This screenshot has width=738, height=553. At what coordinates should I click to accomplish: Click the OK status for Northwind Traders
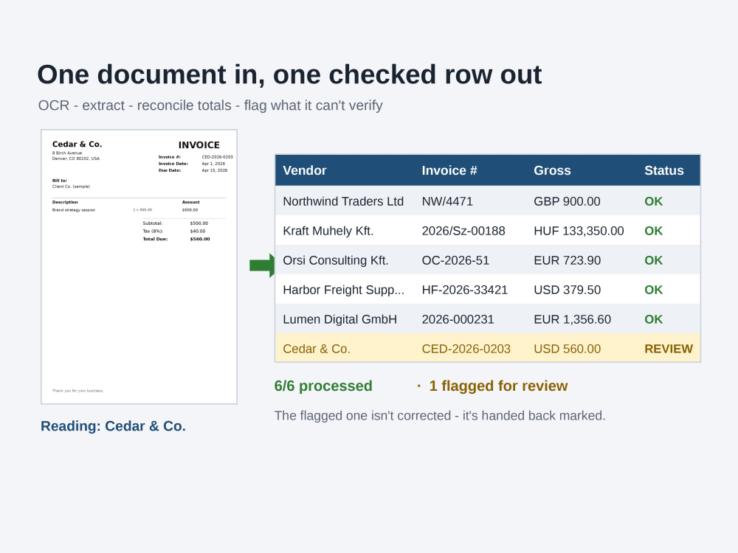[x=653, y=201]
